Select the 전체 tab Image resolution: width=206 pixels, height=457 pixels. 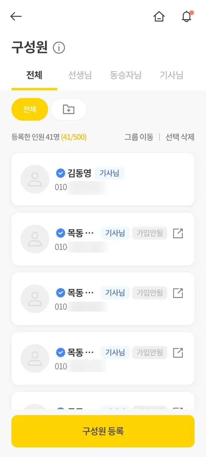tap(34, 75)
